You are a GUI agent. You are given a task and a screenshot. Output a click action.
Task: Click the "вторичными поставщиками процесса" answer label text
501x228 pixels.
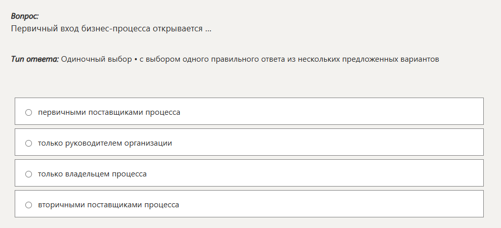(x=108, y=205)
